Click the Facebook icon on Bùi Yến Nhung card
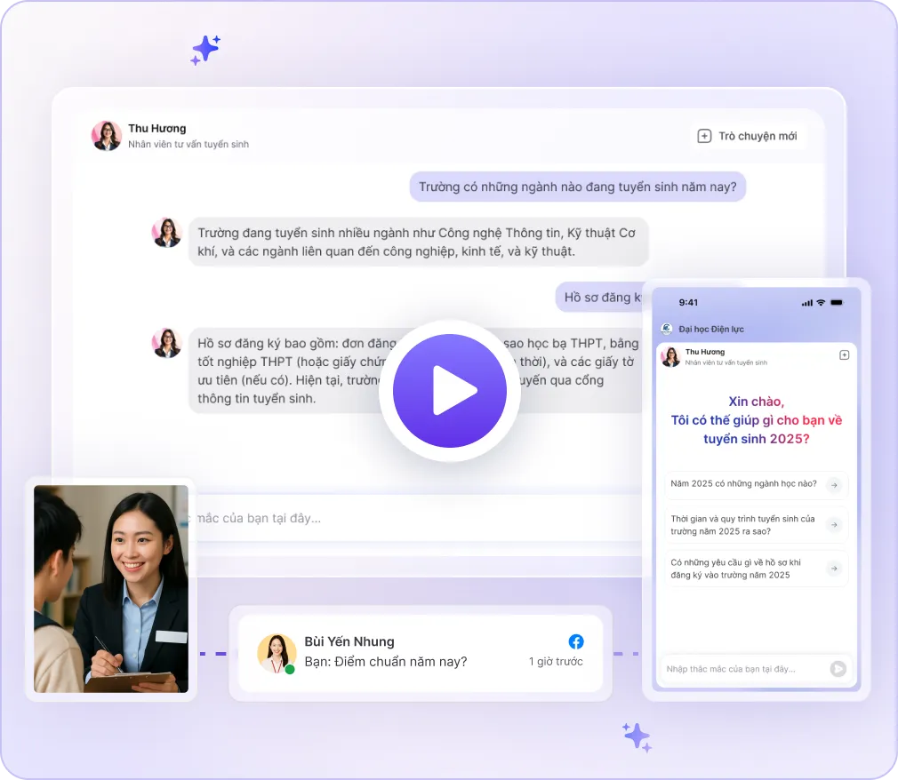 (x=576, y=641)
